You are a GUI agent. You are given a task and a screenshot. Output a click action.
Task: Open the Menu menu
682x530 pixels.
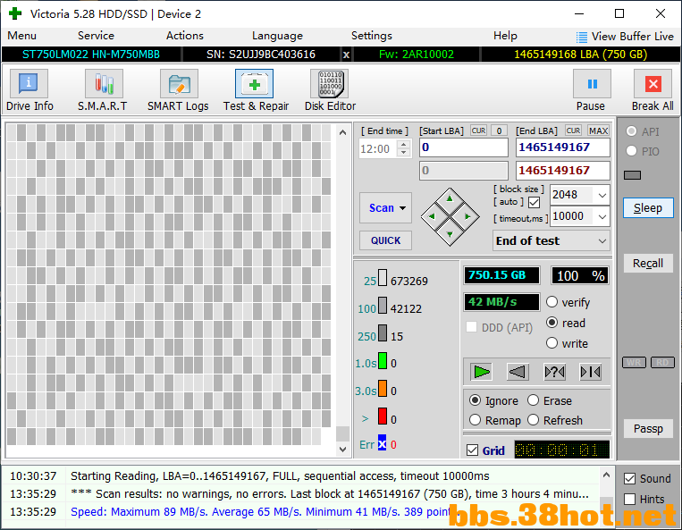[21, 36]
